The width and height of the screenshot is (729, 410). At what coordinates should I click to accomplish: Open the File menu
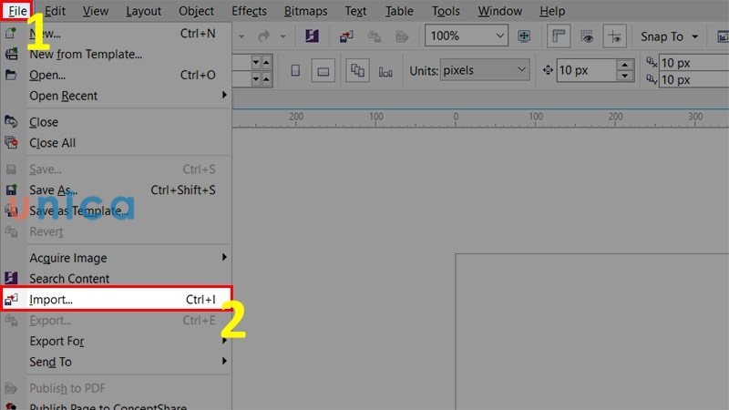point(17,11)
